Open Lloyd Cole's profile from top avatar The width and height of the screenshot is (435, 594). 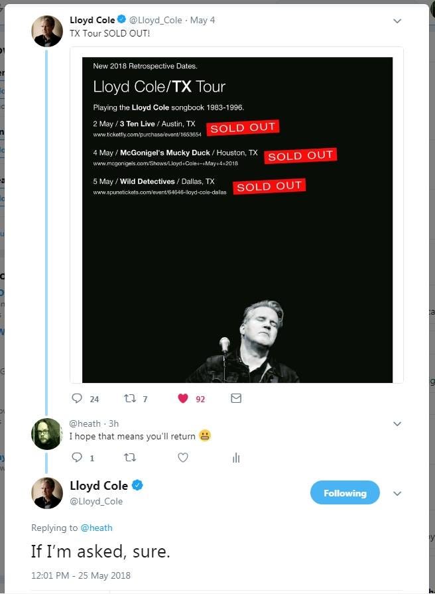[x=47, y=31]
